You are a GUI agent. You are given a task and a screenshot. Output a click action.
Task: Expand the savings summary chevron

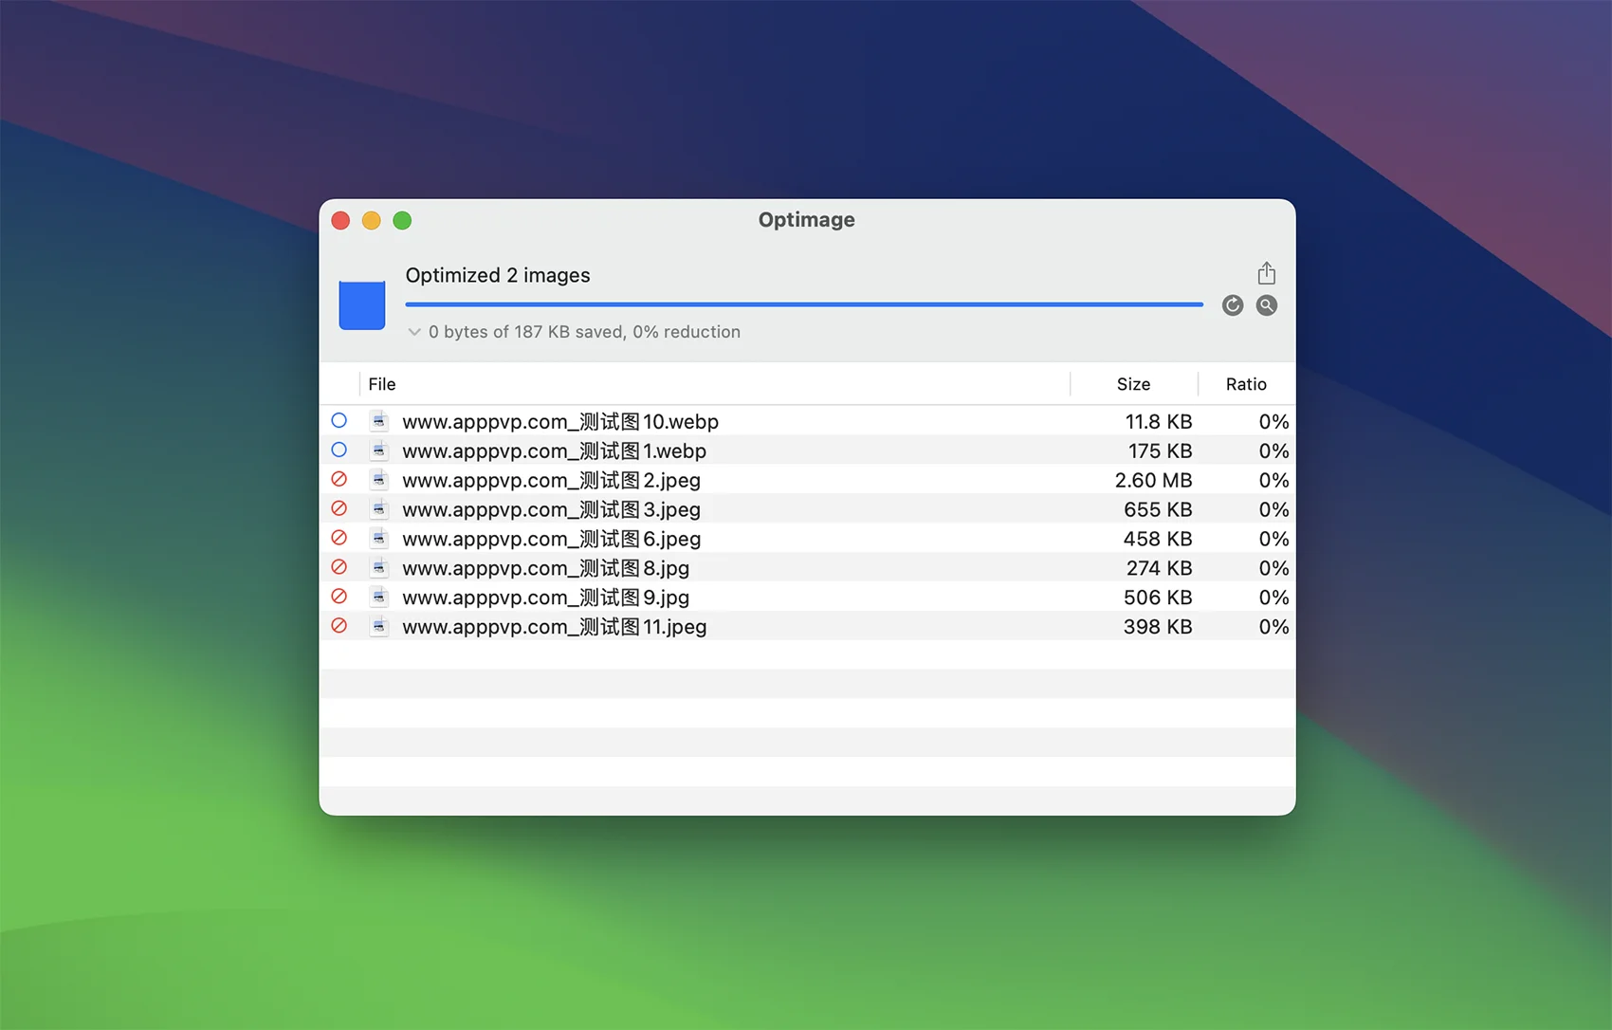tap(414, 332)
